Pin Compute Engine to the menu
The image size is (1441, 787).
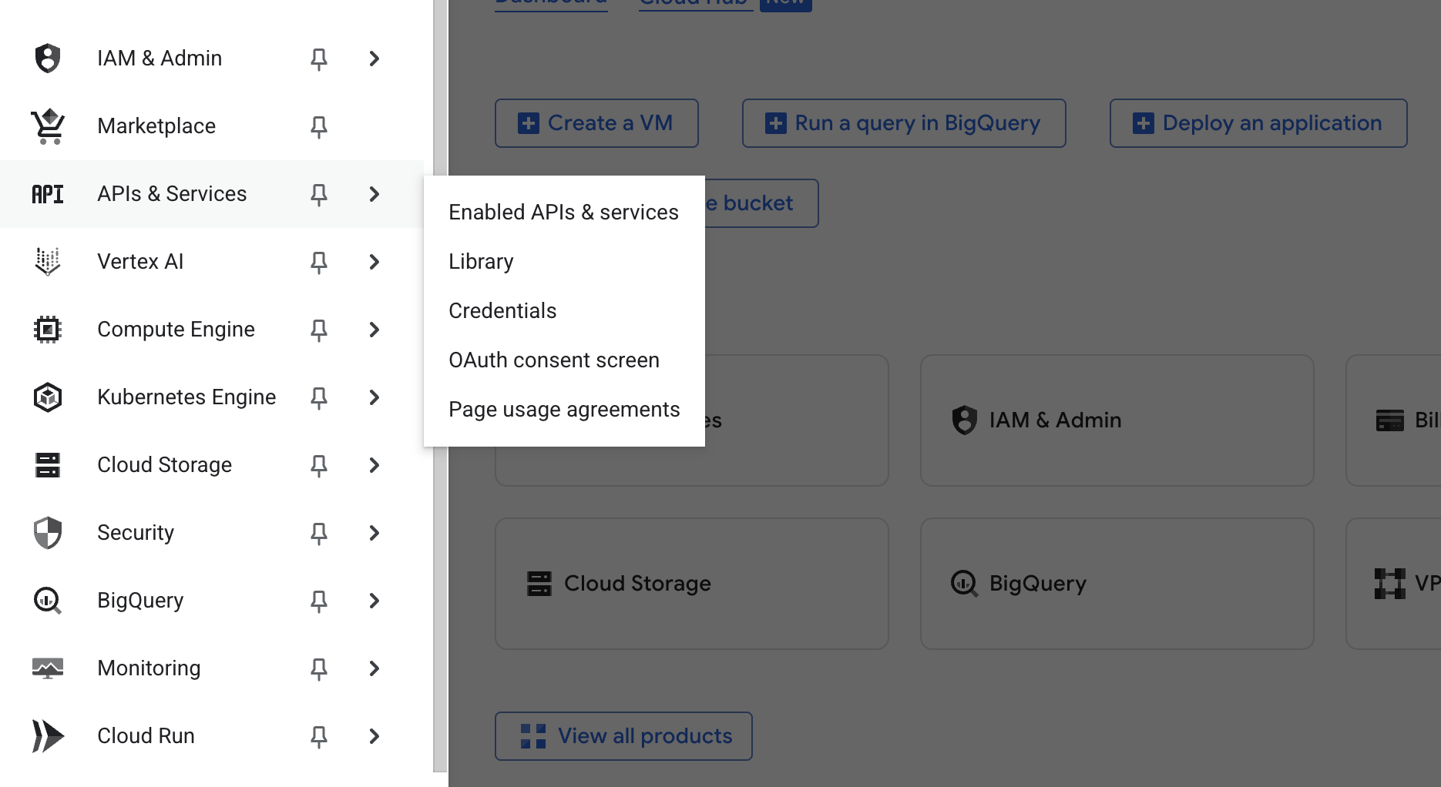point(319,330)
